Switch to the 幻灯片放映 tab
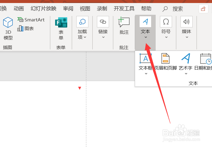The width and height of the screenshot is (212, 147). tap(43, 9)
